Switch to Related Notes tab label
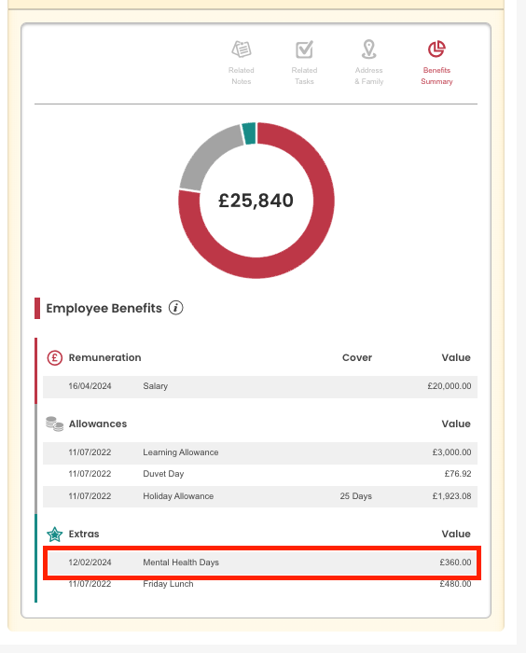 tap(242, 76)
